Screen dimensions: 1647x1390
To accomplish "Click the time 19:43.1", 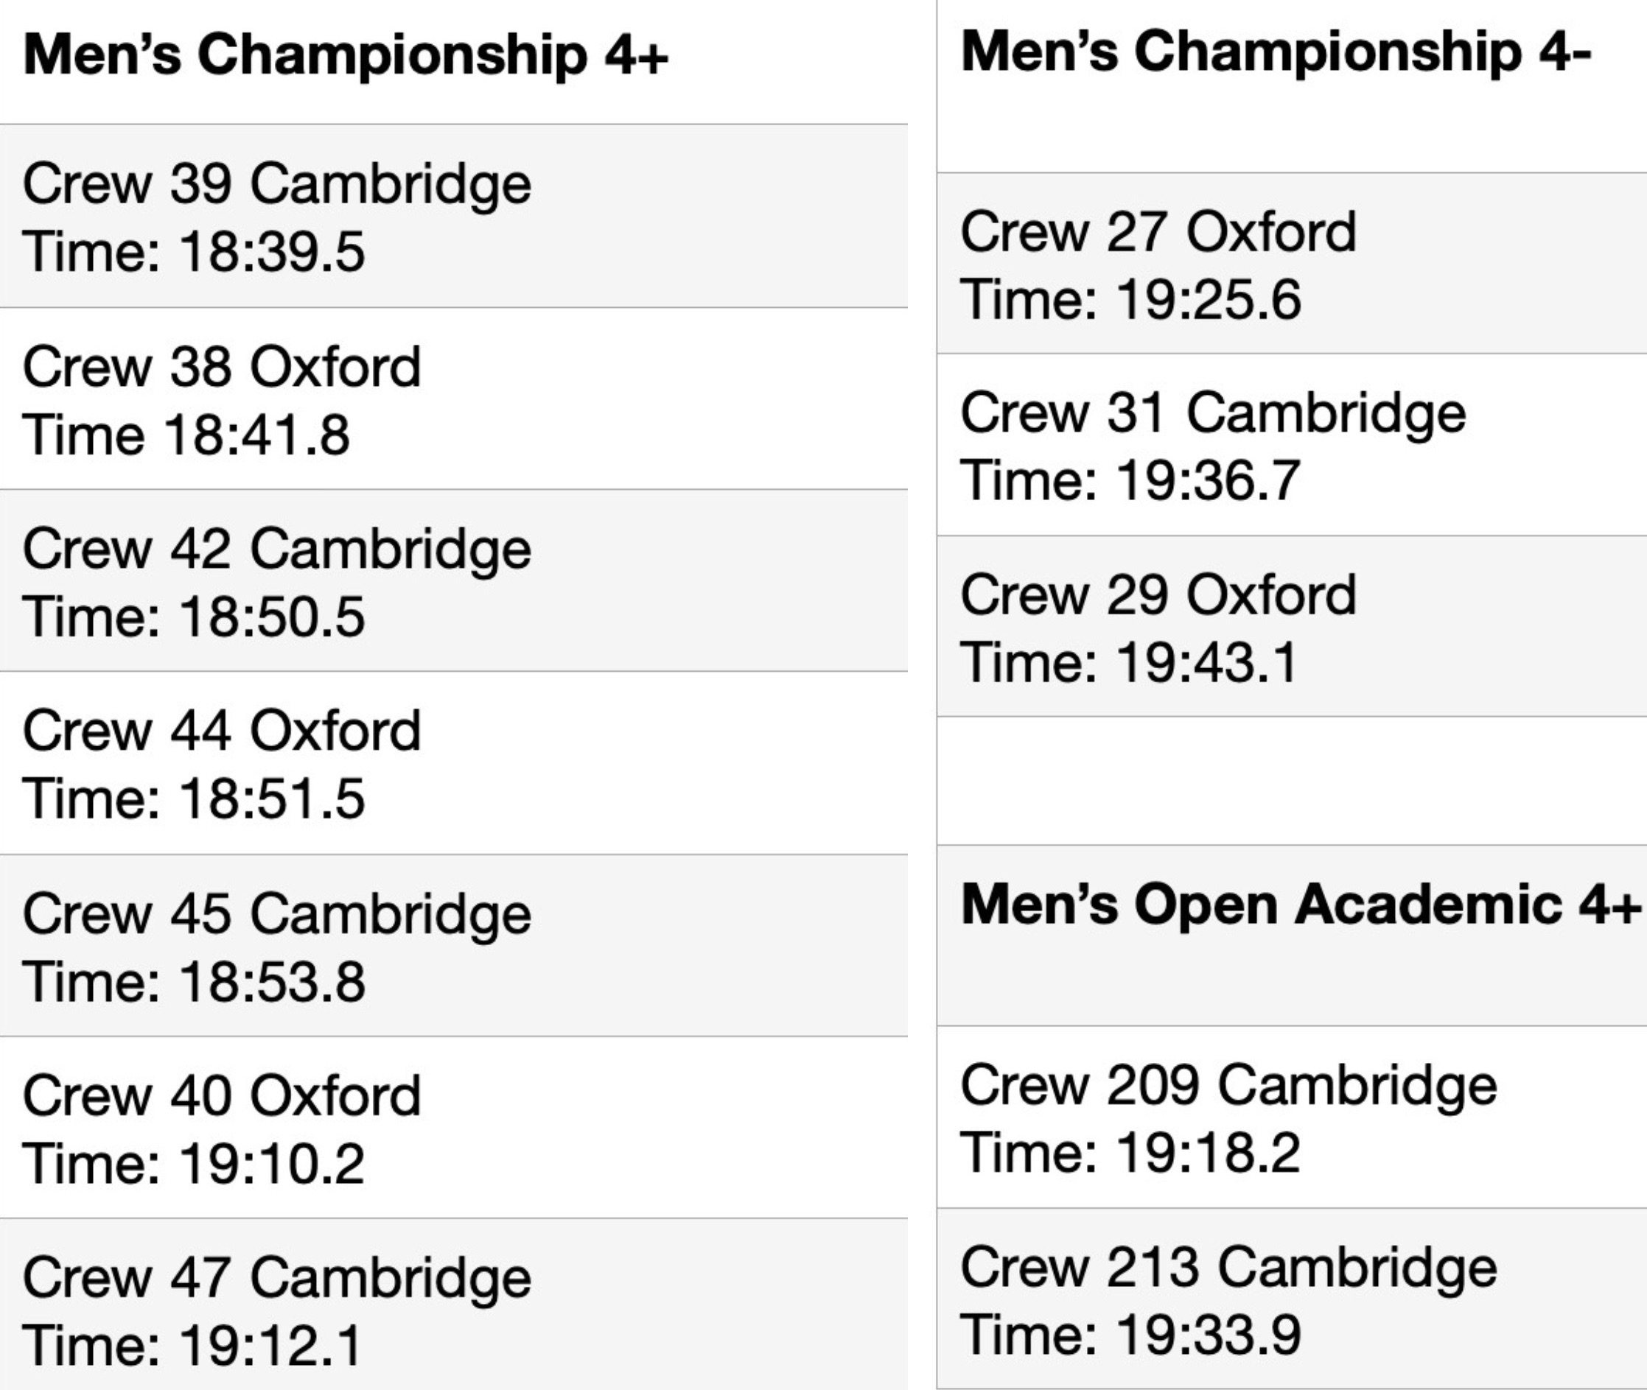I will tap(1207, 663).
